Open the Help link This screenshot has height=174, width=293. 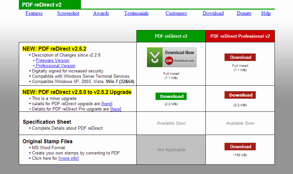click(x=266, y=13)
